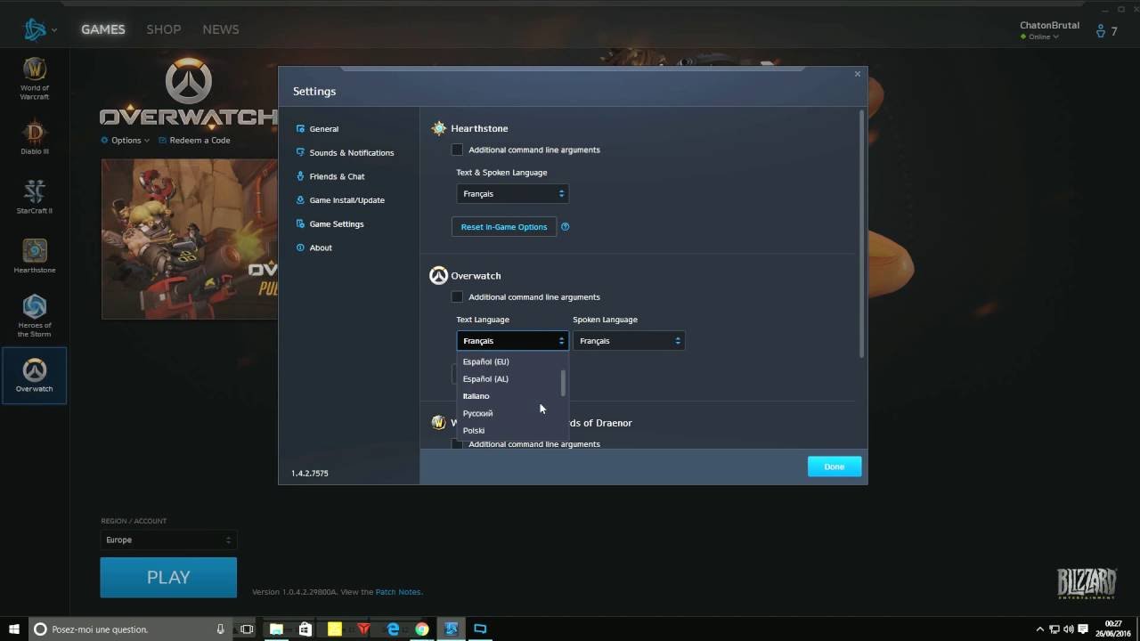Click the Hearthstone icon in Settings
Image resolution: width=1140 pixels, height=641 pixels.
[x=438, y=128]
